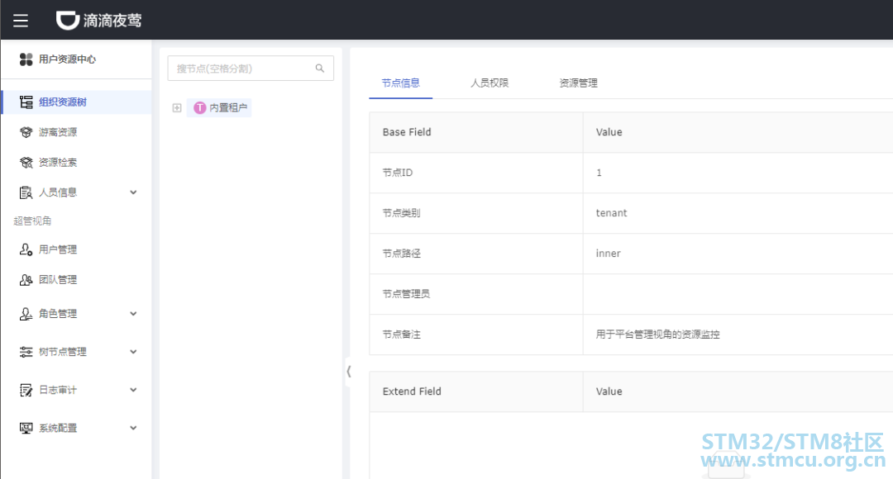Viewport: 893px width, 479px height.
Task: Click the 资源检索 icon
Action: pos(26,162)
